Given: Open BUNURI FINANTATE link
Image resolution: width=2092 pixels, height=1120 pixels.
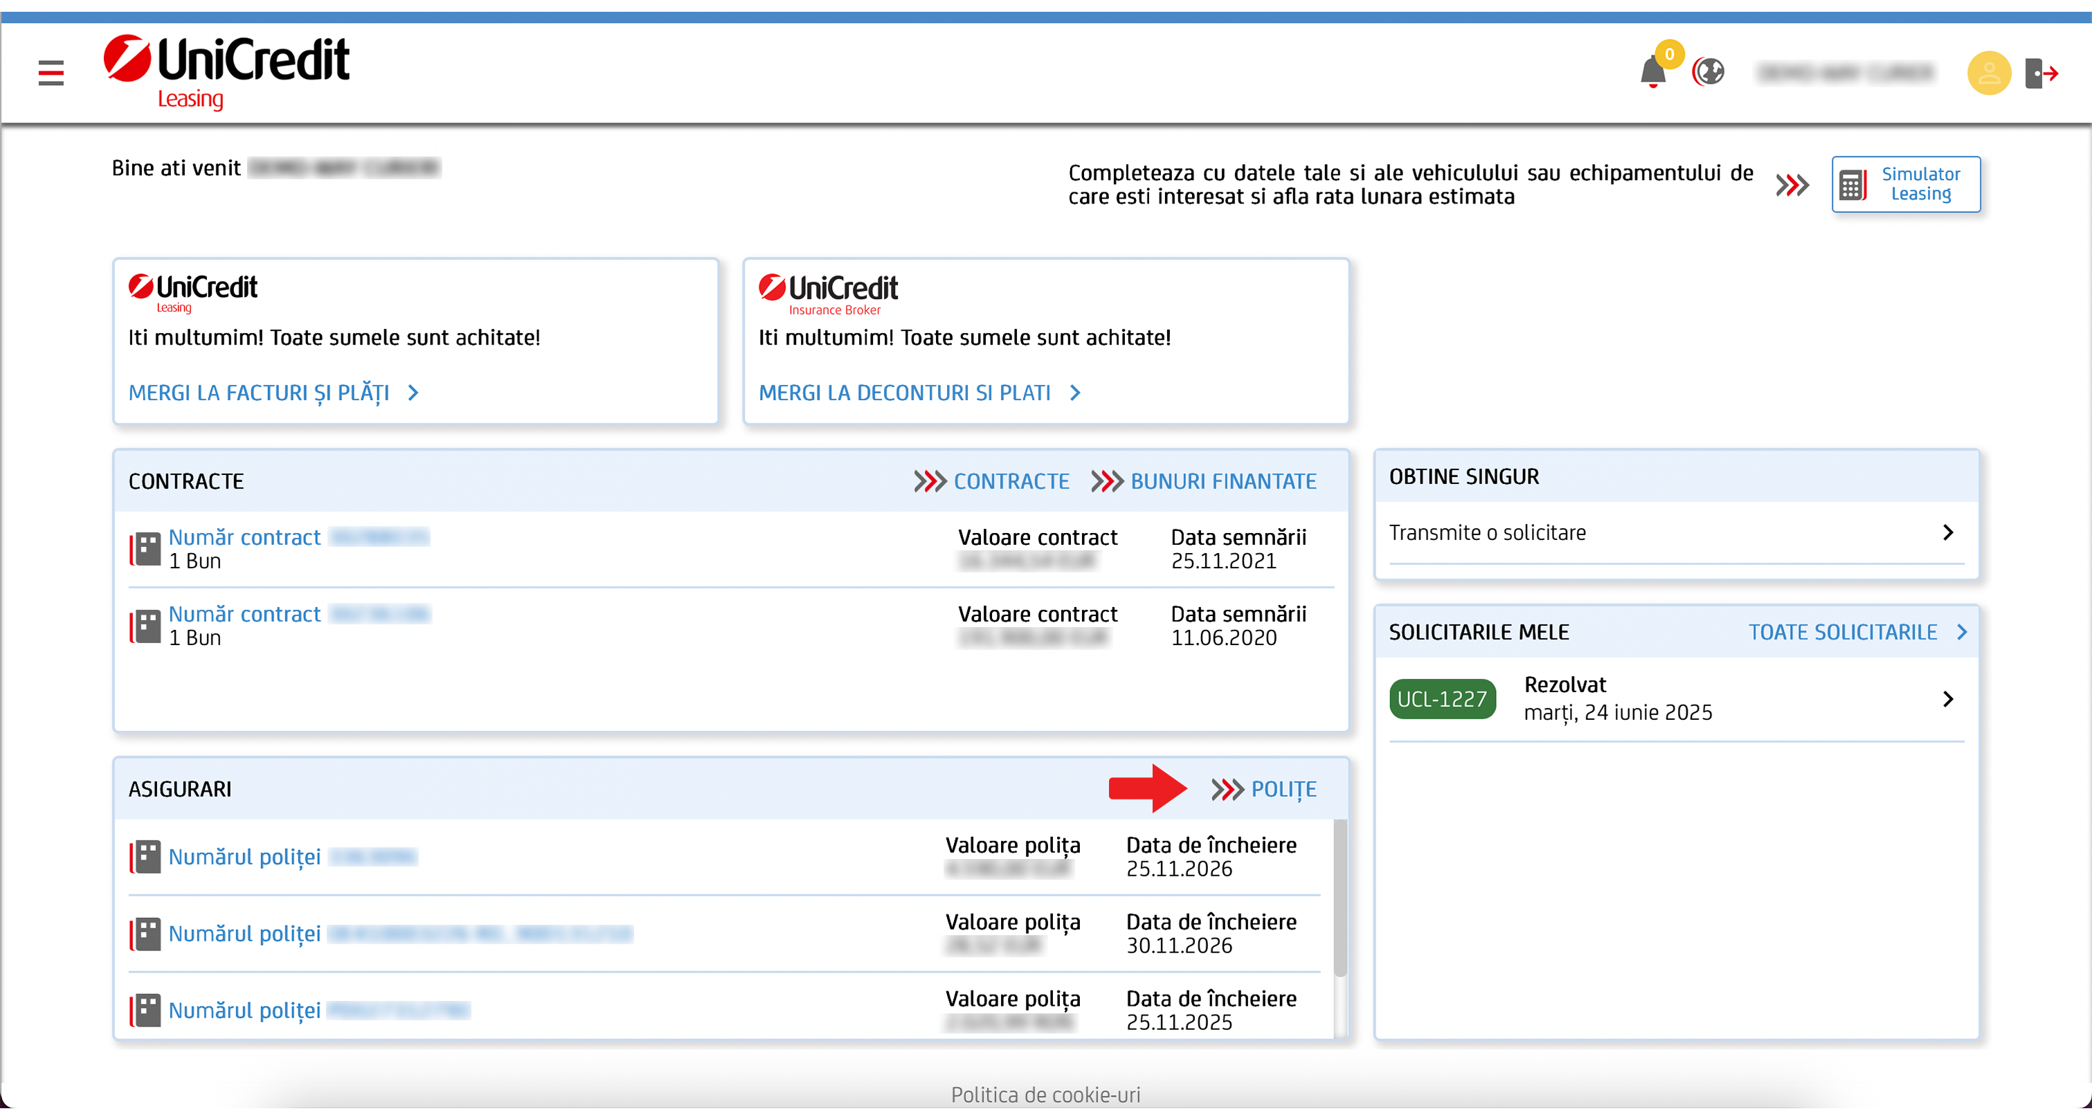Looking at the screenshot, I should 1223,482.
